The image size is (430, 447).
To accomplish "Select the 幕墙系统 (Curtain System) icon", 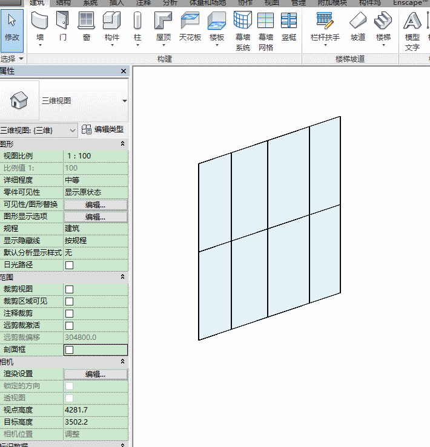I will [243, 20].
